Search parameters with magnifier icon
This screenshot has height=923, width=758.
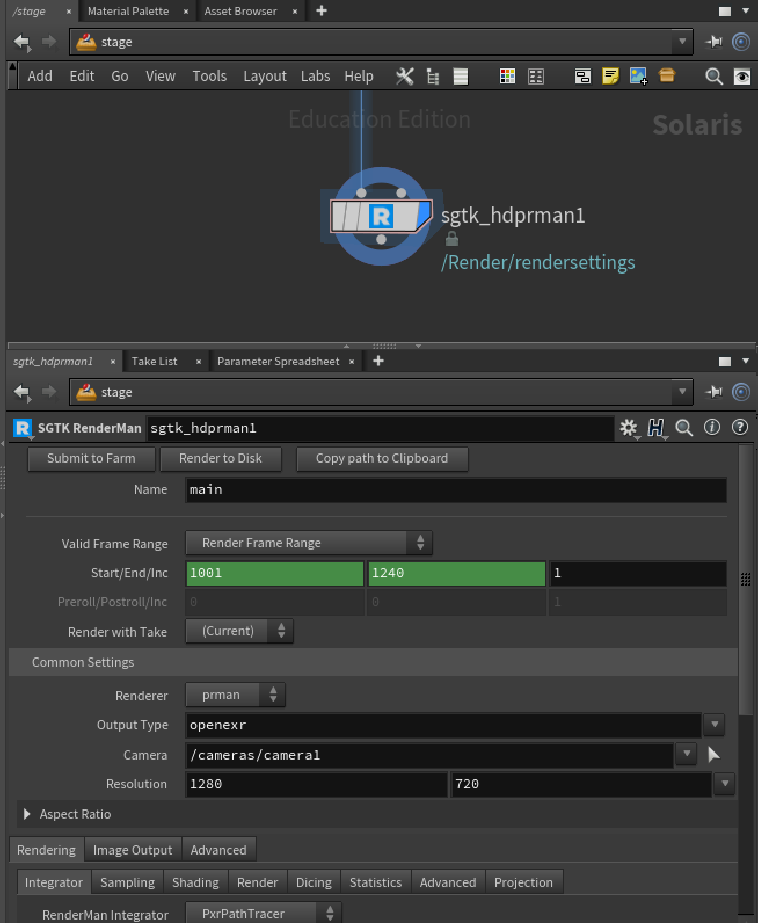pos(684,428)
